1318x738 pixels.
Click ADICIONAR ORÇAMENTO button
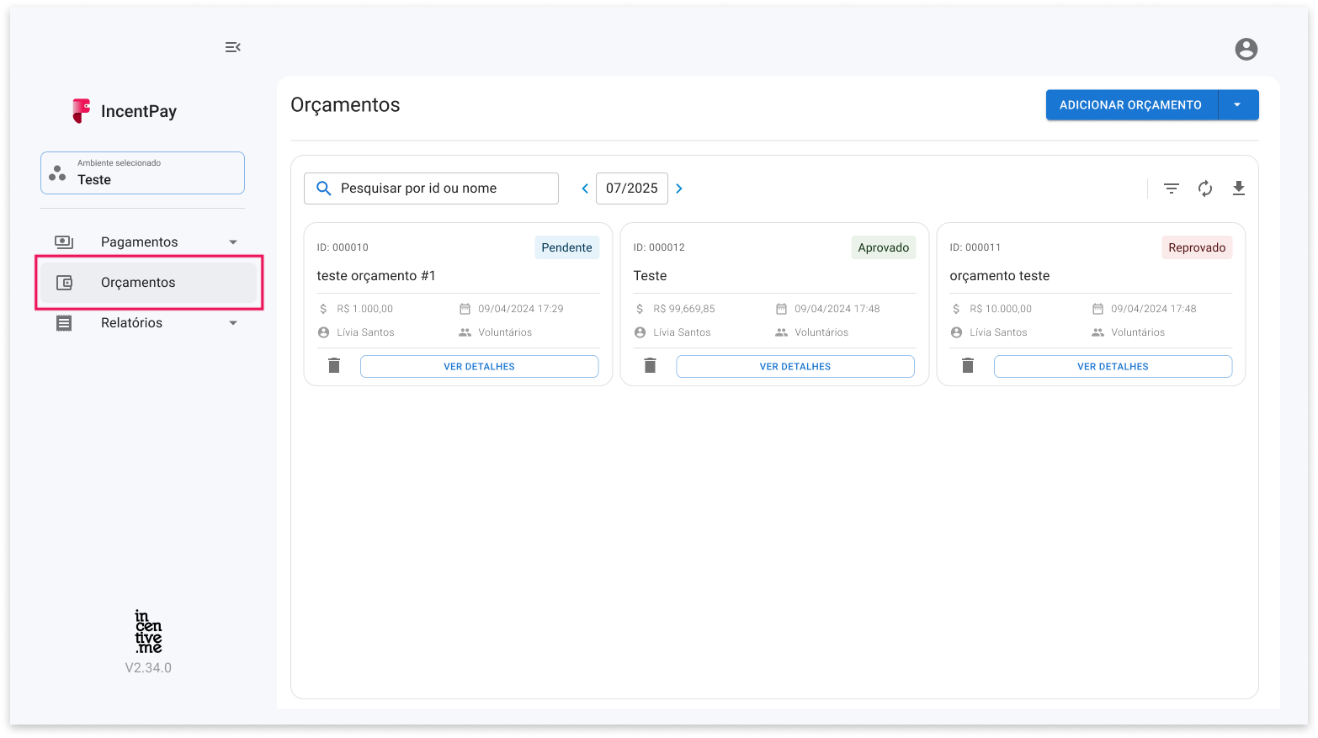click(1131, 105)
